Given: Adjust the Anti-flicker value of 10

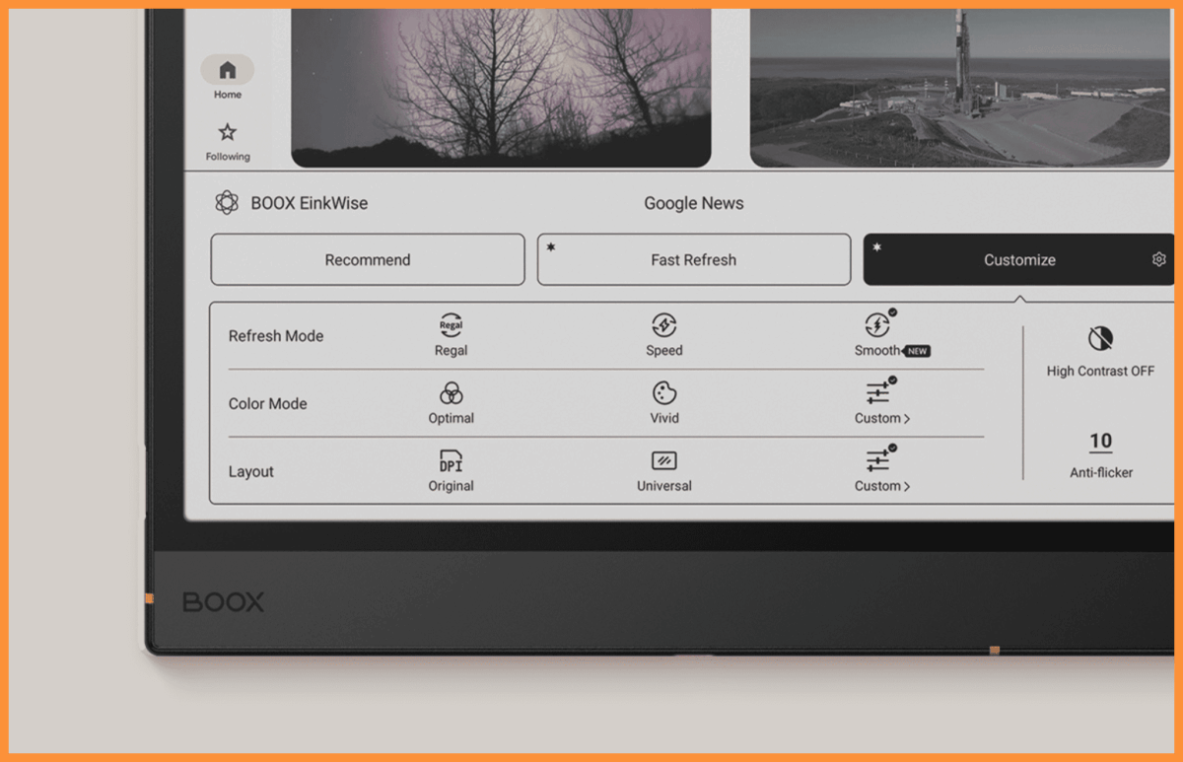Looking at the screenshot, I should (x=1099, y=441).
